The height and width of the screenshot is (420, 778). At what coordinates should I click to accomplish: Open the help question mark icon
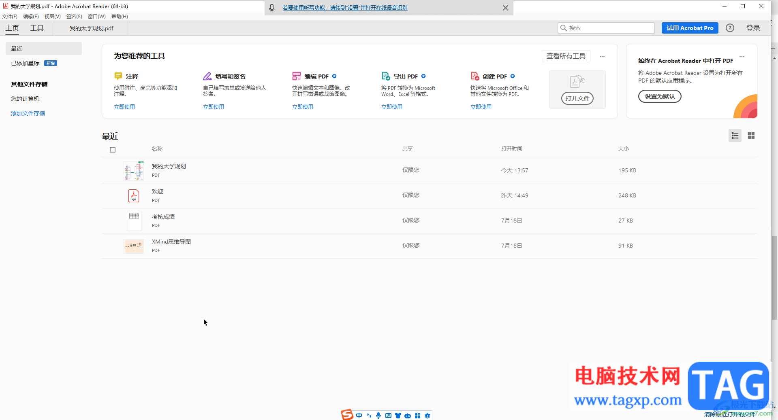[730, 28]
